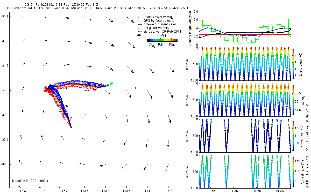Click the red swim vector legend arrow
Viewport: 311px width, 194px height.
click(140, 17)
